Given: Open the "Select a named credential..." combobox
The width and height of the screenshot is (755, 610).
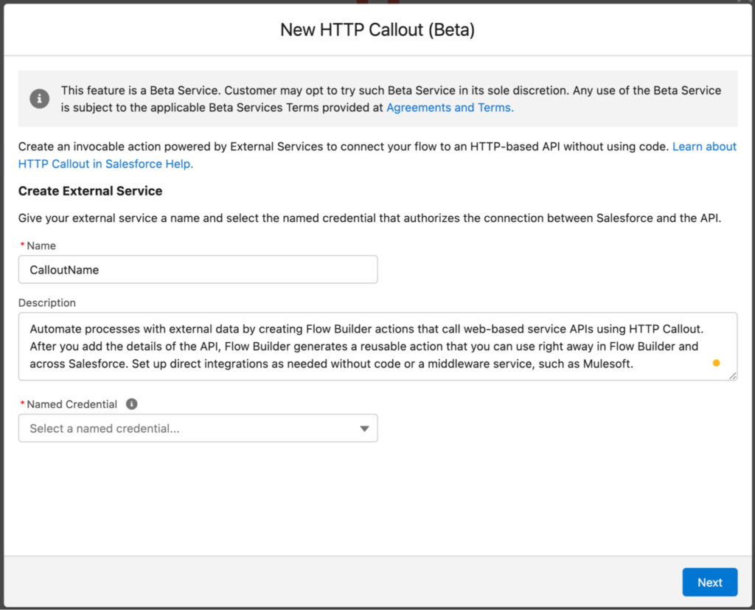Looking at the screenshot, I should tap(198, 429).
